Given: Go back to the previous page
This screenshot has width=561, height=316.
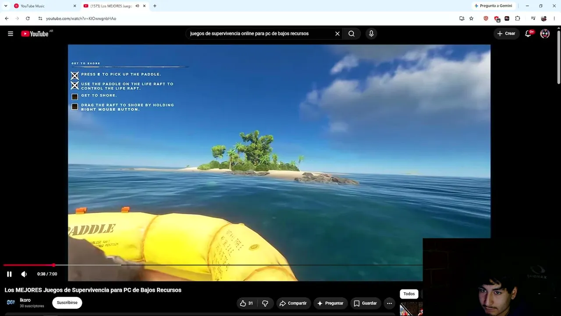Looking at the screenshot, I should 7,18.
